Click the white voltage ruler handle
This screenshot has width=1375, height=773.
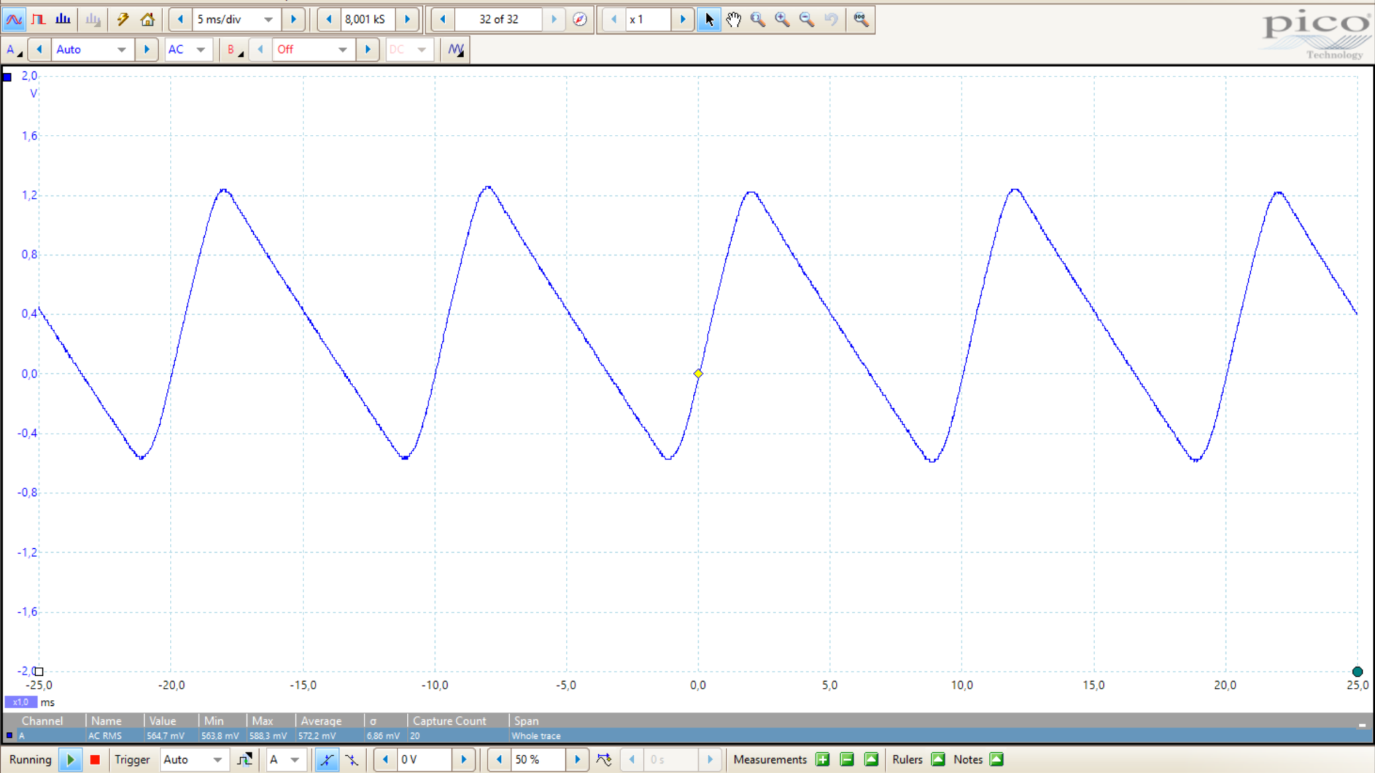pyautogui.click(x=39, y=672)
